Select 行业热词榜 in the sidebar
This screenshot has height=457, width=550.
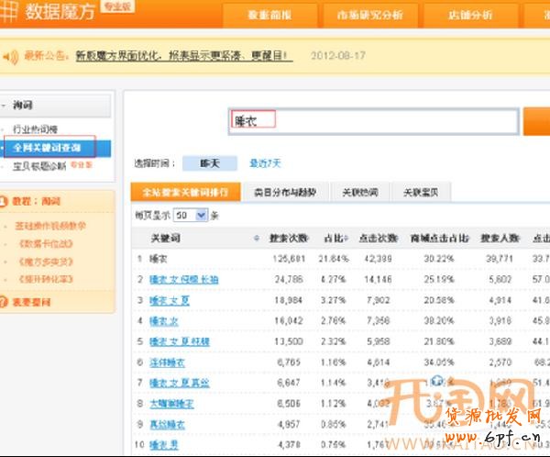click(x=35, y=130)
